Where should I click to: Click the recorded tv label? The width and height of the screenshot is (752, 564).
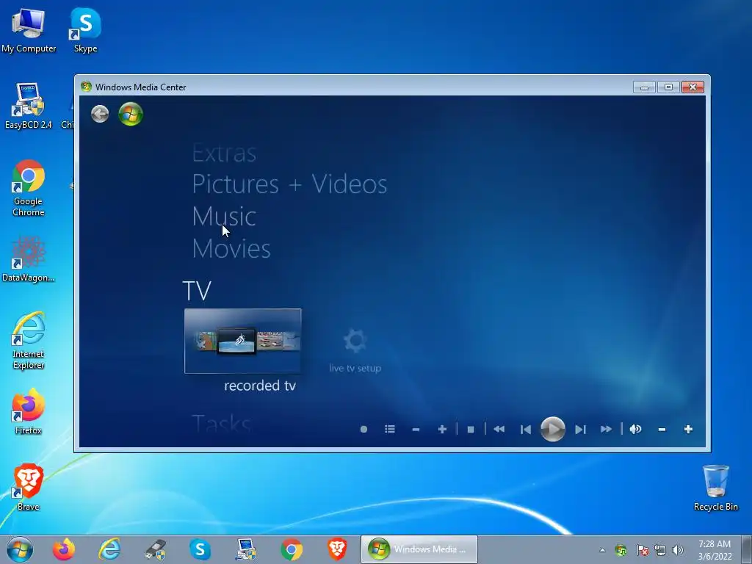click(260, 386)
